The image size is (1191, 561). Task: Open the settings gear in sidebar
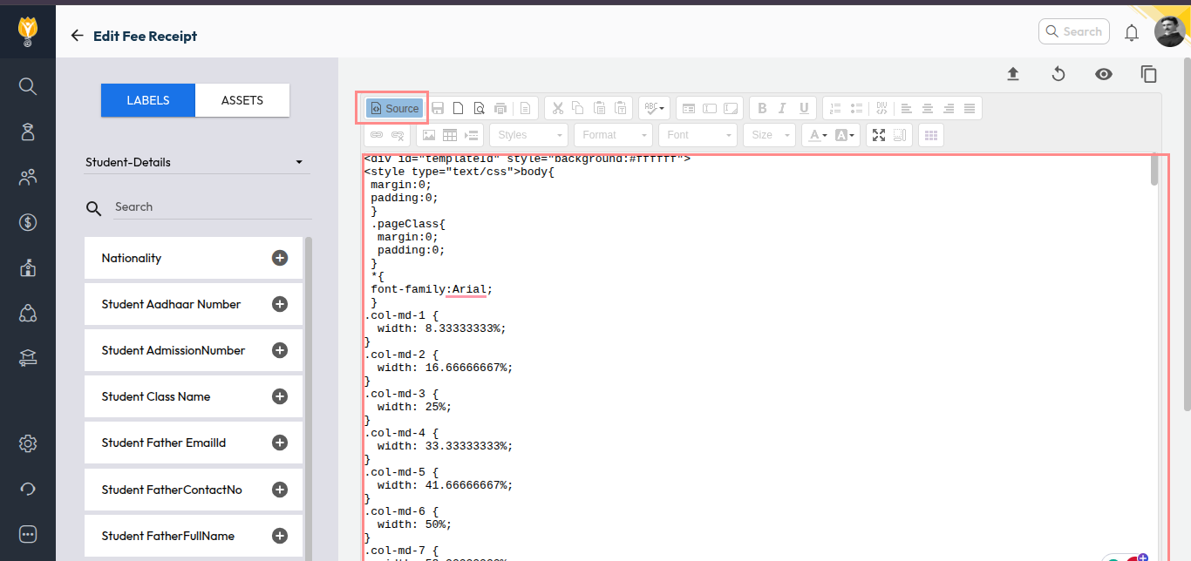(28, 443)
